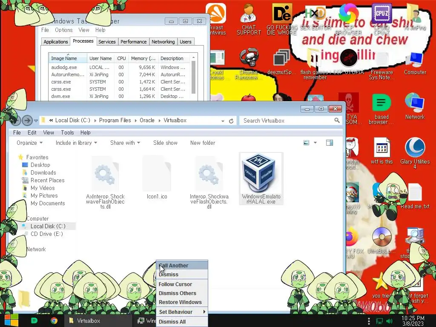The image size is (436, 327).
Task: Click the volume speaker tray icon
Action: pos(389,321)
